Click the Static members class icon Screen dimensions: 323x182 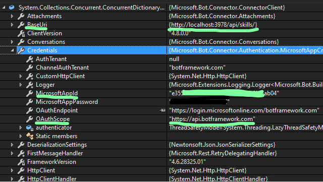pyautogui.click(x=30, y=136)
